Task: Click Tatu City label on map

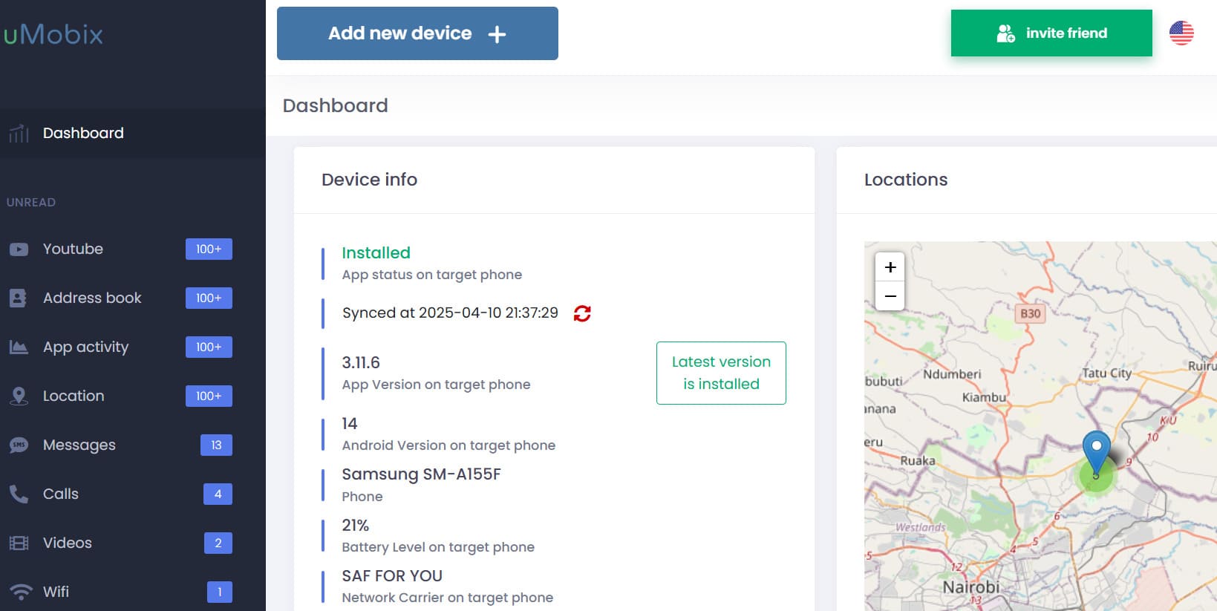Action: [1107, 373]
